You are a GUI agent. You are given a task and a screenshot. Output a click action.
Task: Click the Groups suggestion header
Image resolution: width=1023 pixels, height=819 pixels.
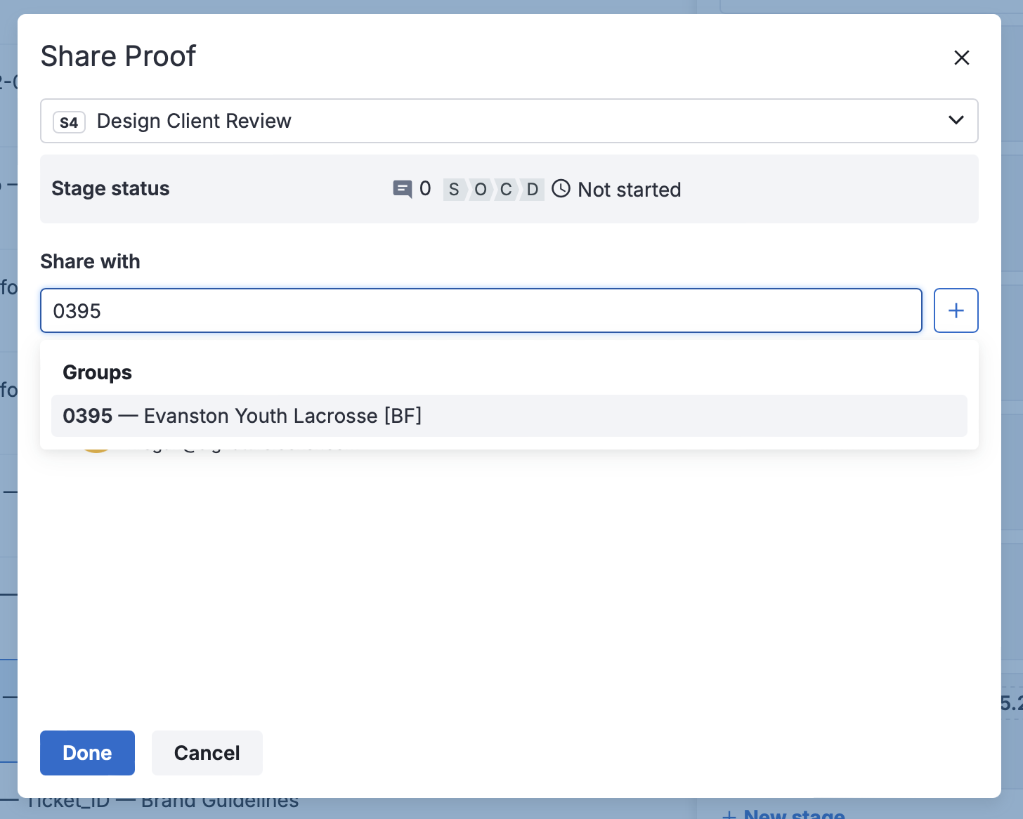[98, 372]
